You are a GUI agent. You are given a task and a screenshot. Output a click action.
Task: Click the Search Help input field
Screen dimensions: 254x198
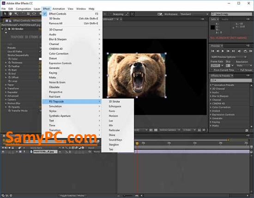click(x=231, y=14)
